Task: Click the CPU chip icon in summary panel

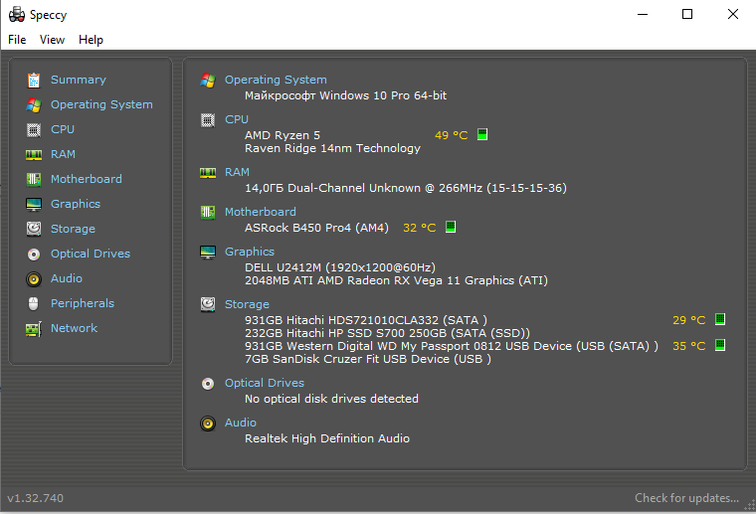Action: tap(208, 120)
